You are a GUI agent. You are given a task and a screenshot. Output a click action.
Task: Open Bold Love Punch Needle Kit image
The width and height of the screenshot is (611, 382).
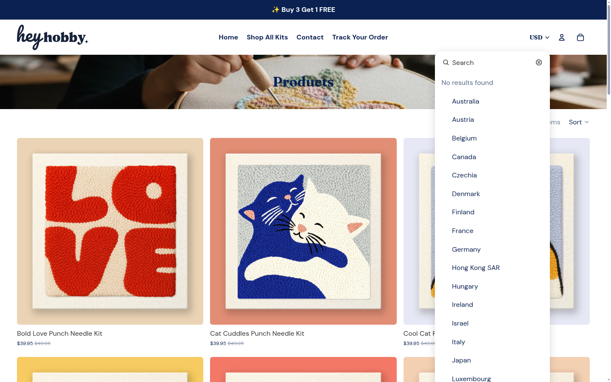(x=110, y=231)
